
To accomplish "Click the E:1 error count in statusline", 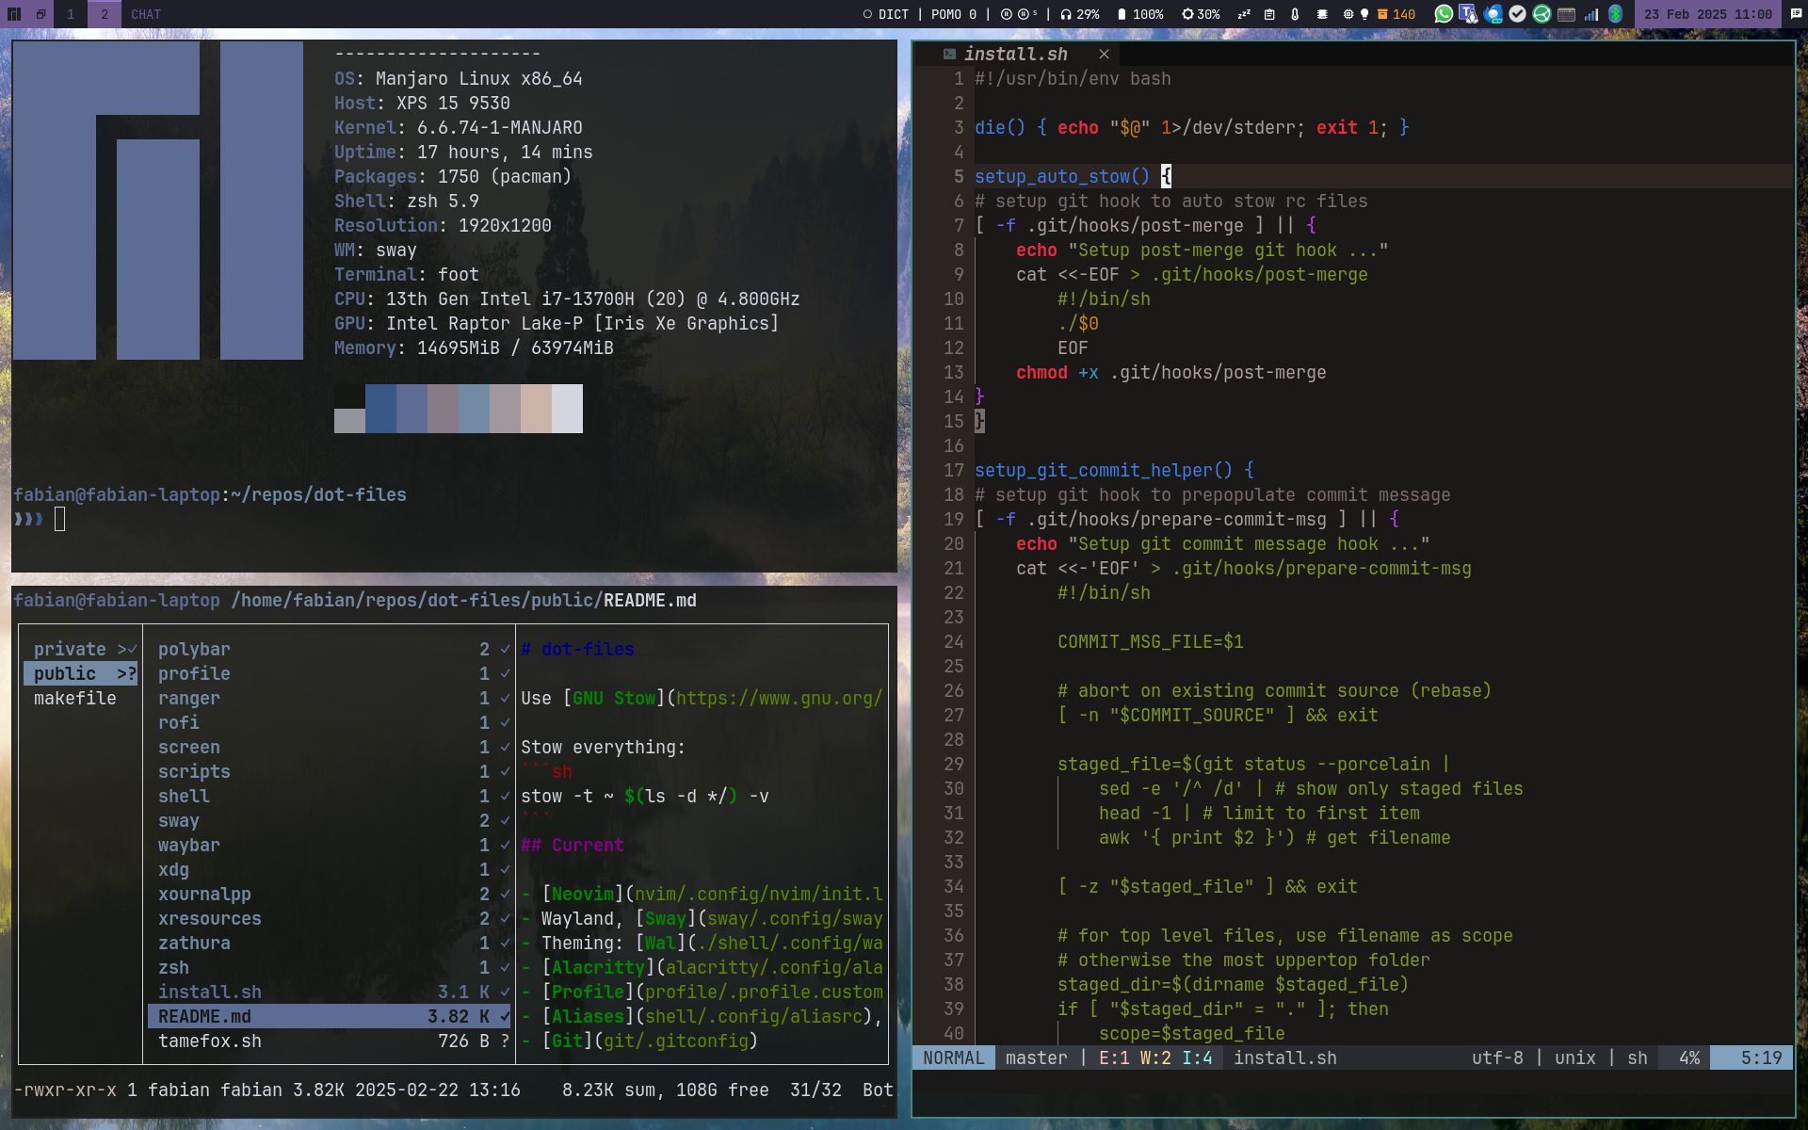I will [x=1114, y=1057].
